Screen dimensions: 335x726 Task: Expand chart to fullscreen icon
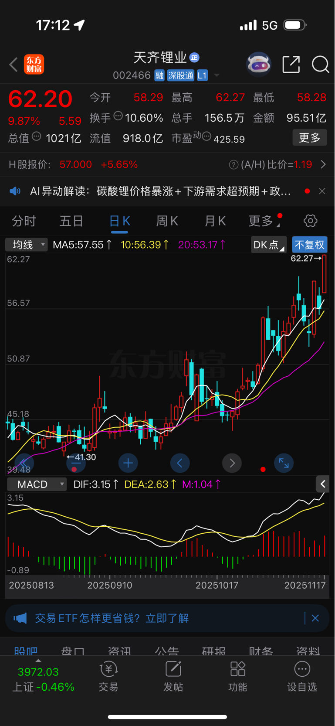284,463
